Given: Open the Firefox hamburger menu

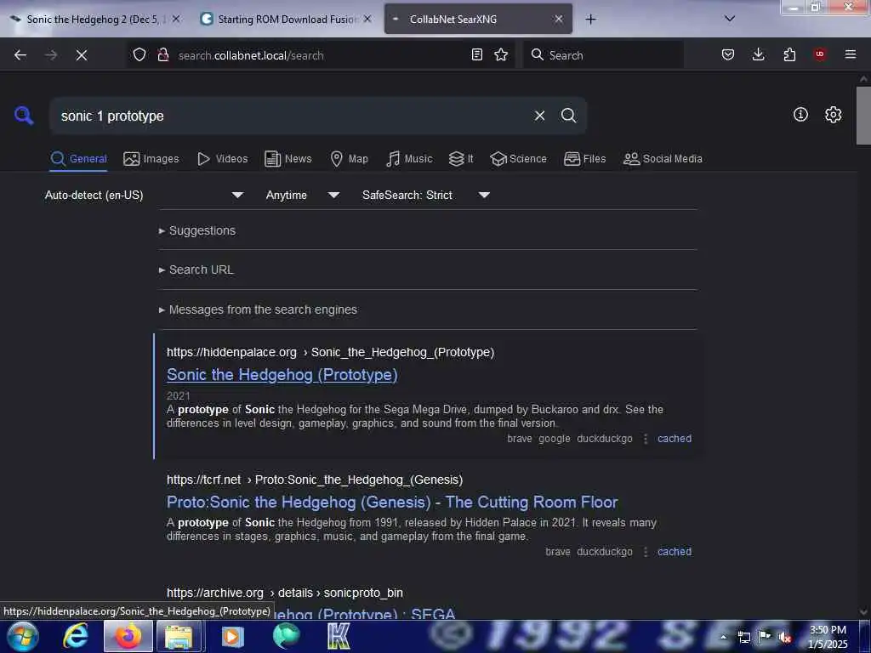Looking at the screenshot, I should (851, 54).
